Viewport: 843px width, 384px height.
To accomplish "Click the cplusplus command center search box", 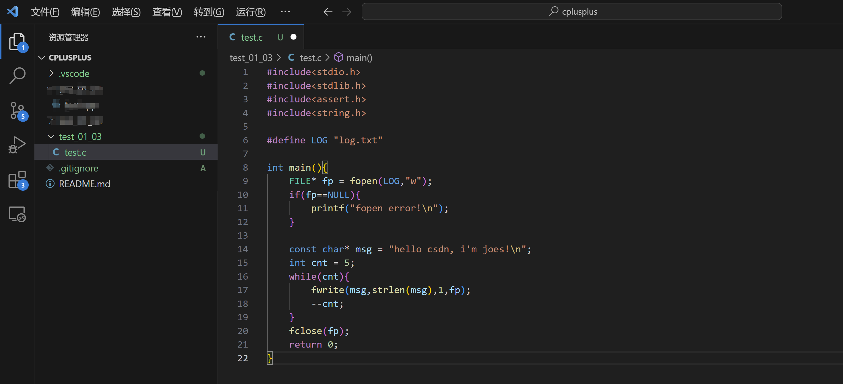I will [571, 12].
